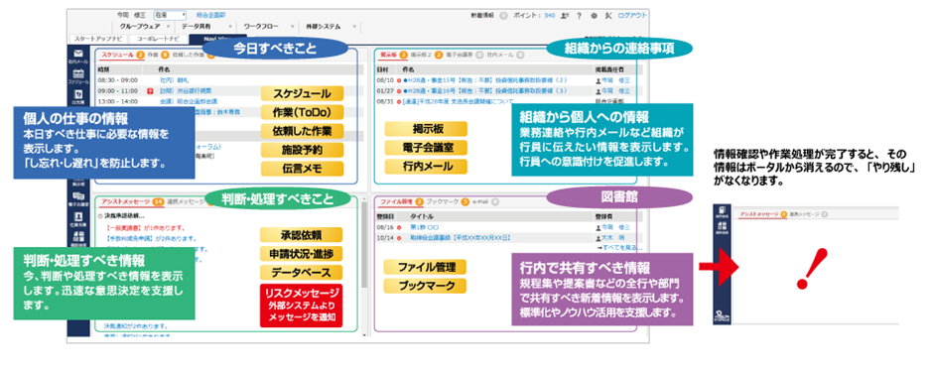Click the user profile icon beside points
The width and height of the screenshot is (931, 372).
point(564,16)
